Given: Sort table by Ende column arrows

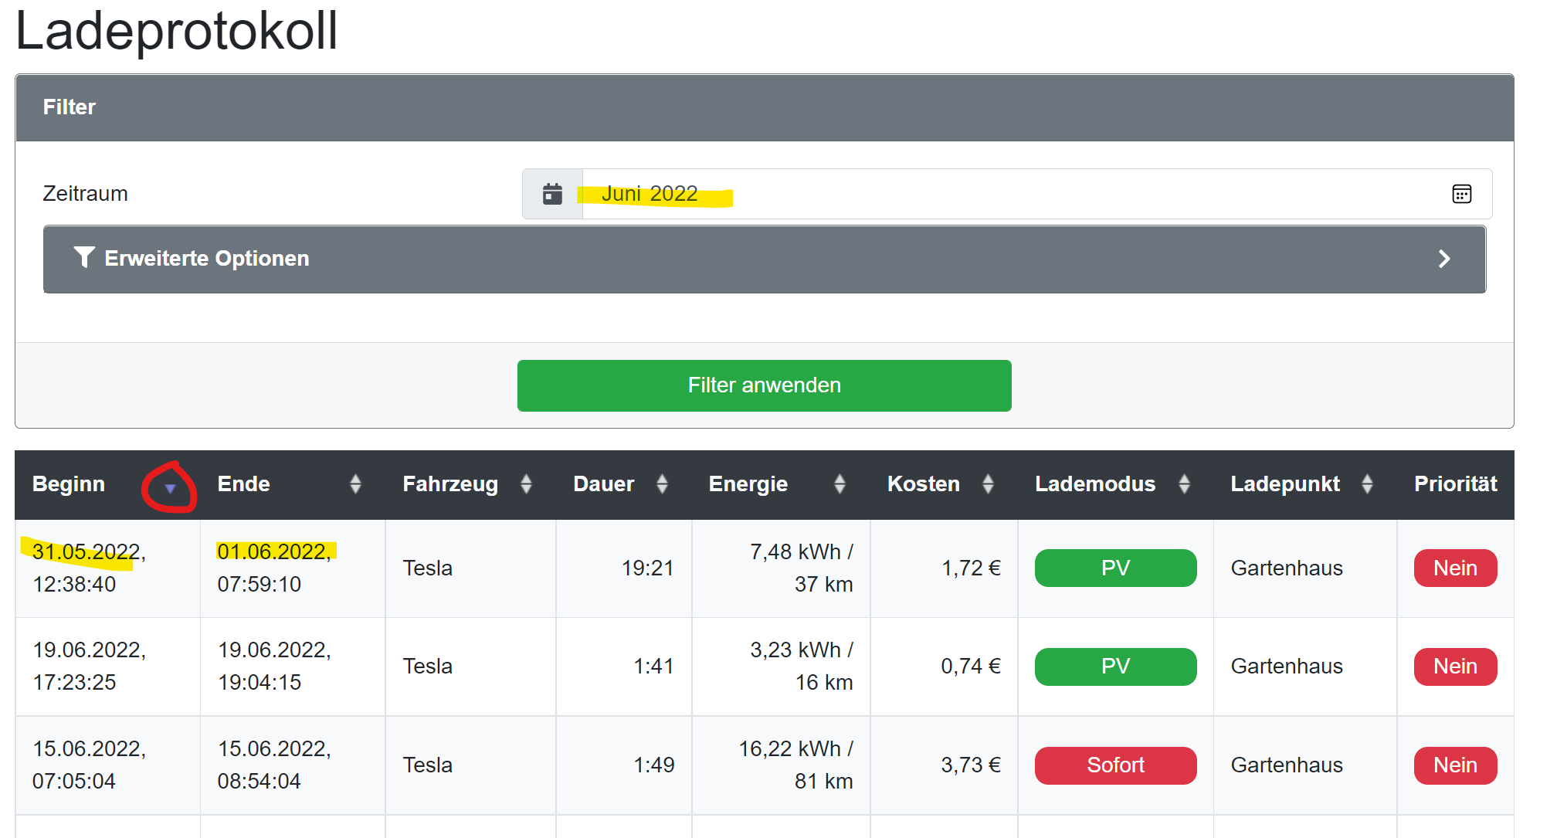Looking at the screenshot, I should coord(355,484).
